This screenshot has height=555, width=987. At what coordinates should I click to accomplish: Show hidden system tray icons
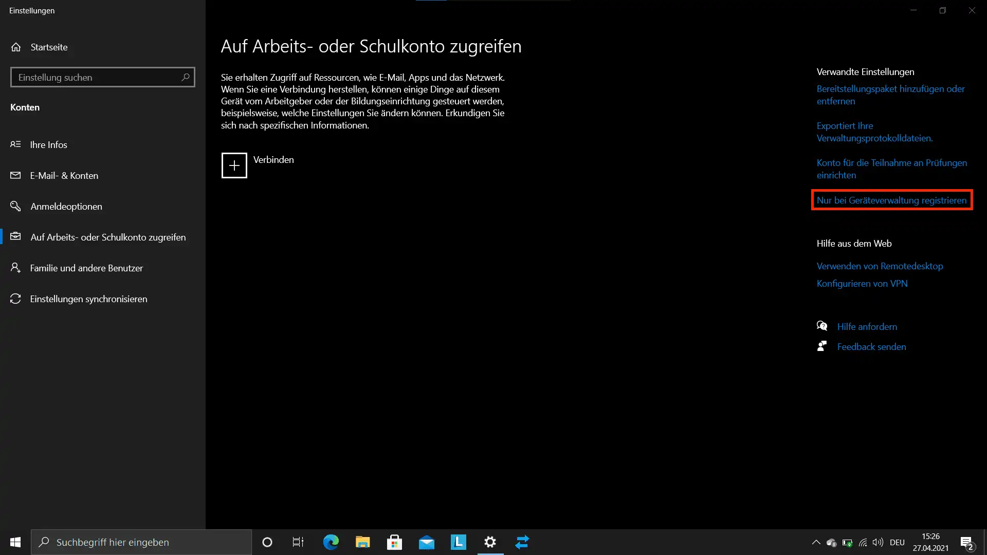pyautogui.click(x=816, y=542)
